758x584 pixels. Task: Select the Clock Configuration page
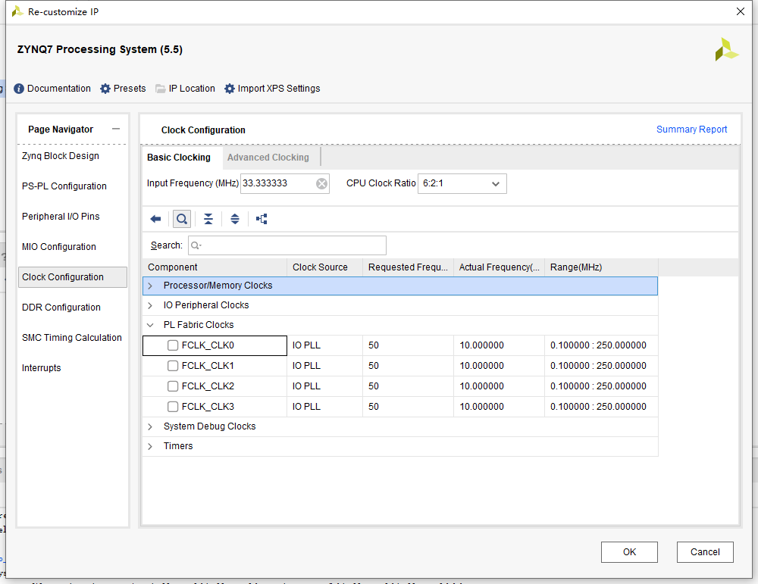[x=73, y=277]
